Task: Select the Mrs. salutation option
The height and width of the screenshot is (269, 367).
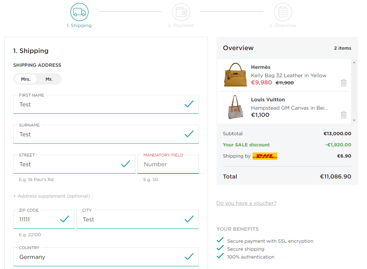Action: pos(26,79)
